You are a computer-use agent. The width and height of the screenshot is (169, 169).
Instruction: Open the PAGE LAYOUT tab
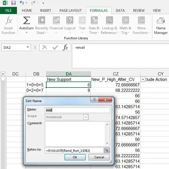tap(70, 10)
